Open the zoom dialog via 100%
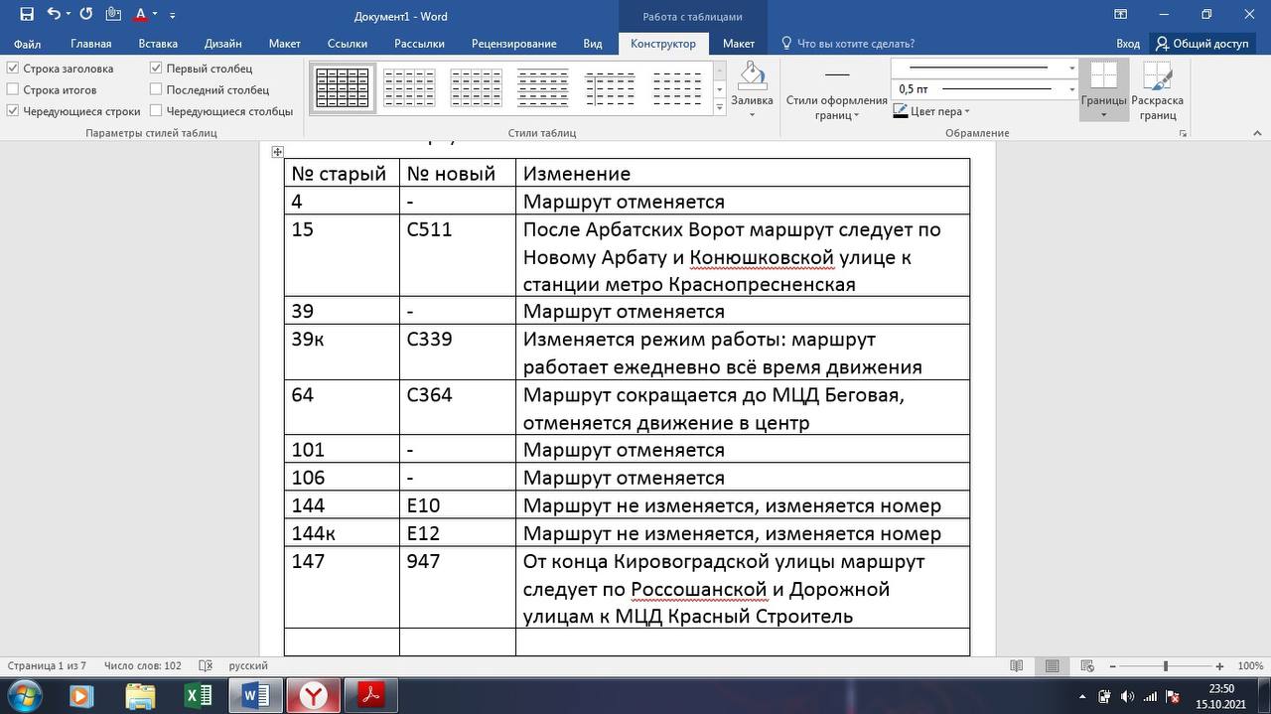This screenshot has height=714, width=1271. tap(1250, 666)
